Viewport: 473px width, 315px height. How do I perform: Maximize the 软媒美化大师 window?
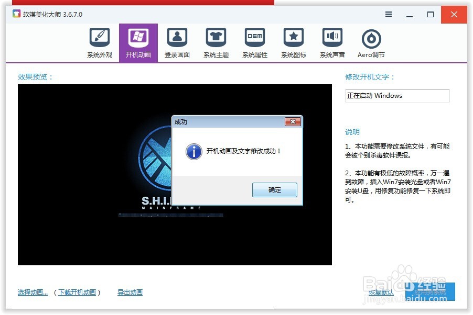point(431,15)
